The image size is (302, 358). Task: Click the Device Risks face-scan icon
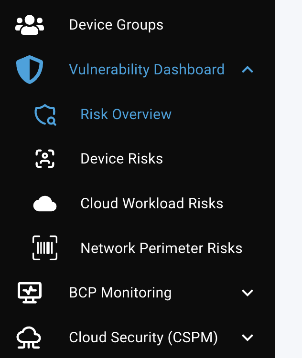pos(45,159)
